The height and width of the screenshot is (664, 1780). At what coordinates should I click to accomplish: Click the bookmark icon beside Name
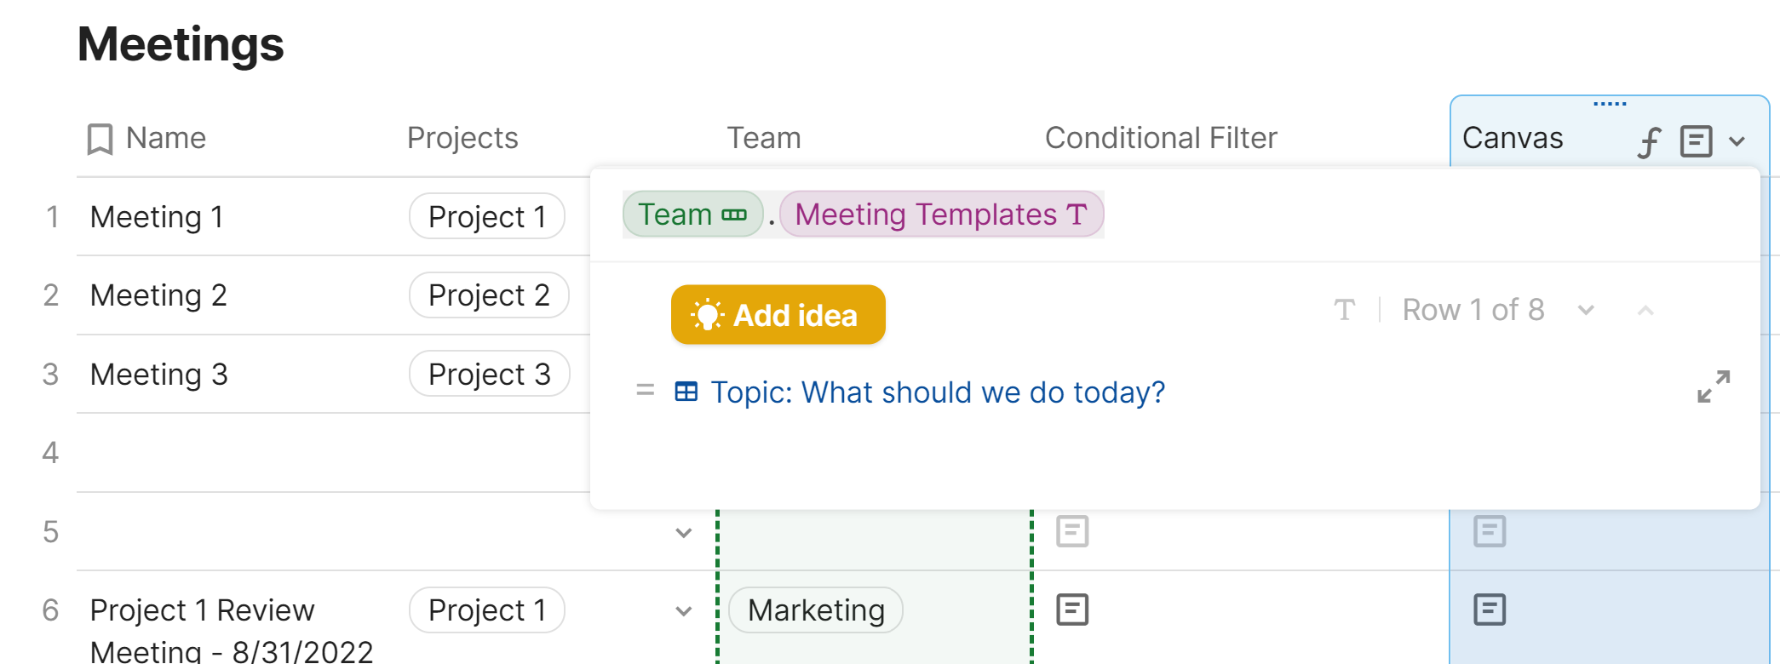tap(100, 139)
